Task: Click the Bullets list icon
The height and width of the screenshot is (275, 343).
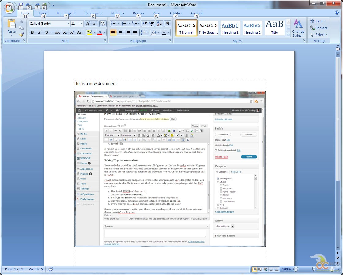Action: (x=114, y=24)
